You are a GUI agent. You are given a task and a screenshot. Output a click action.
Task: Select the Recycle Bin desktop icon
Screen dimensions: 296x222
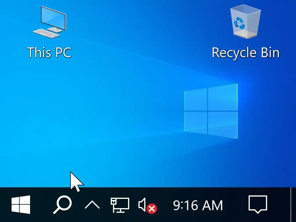point(245,21)
